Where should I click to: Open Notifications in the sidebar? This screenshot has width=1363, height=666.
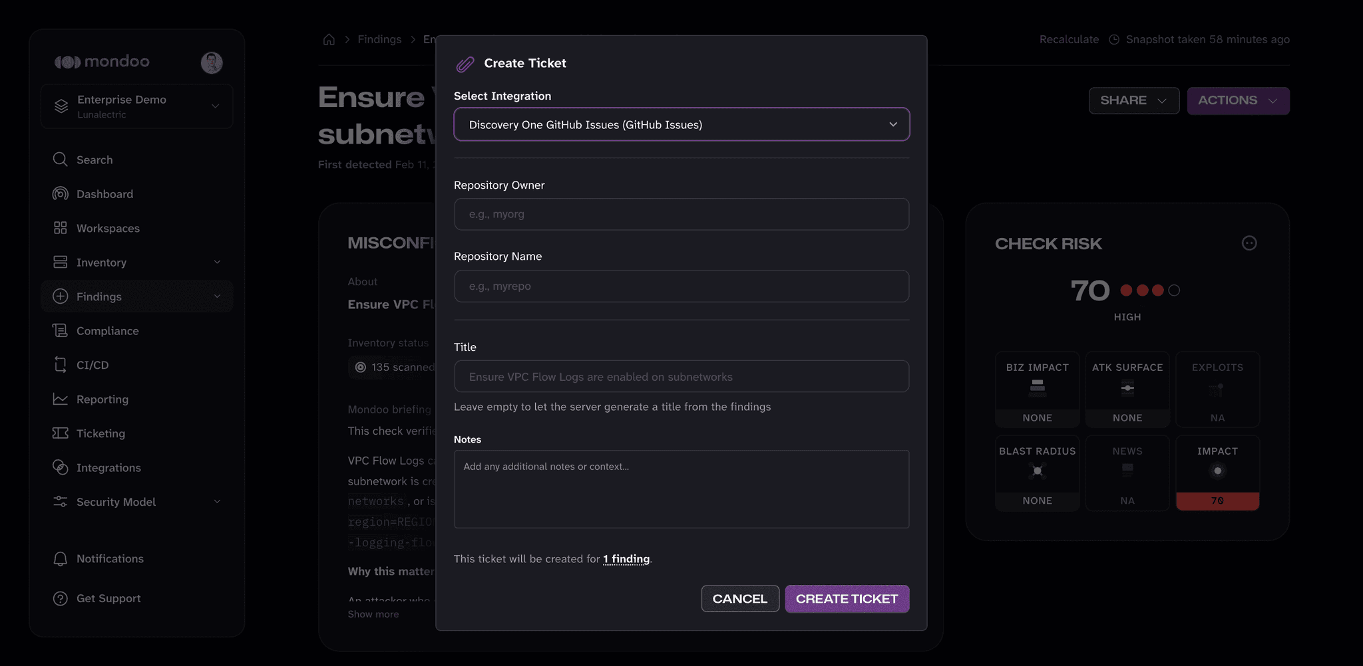tap(136, 559)
